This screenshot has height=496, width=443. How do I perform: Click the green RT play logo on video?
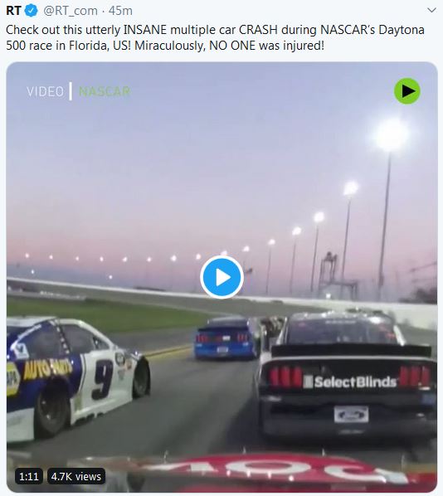click(x=407, y=91)
